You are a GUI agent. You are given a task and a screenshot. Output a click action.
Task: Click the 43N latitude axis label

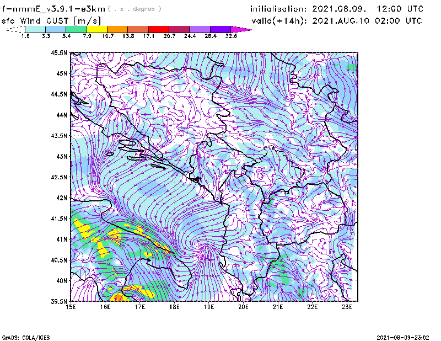[62, 156]
